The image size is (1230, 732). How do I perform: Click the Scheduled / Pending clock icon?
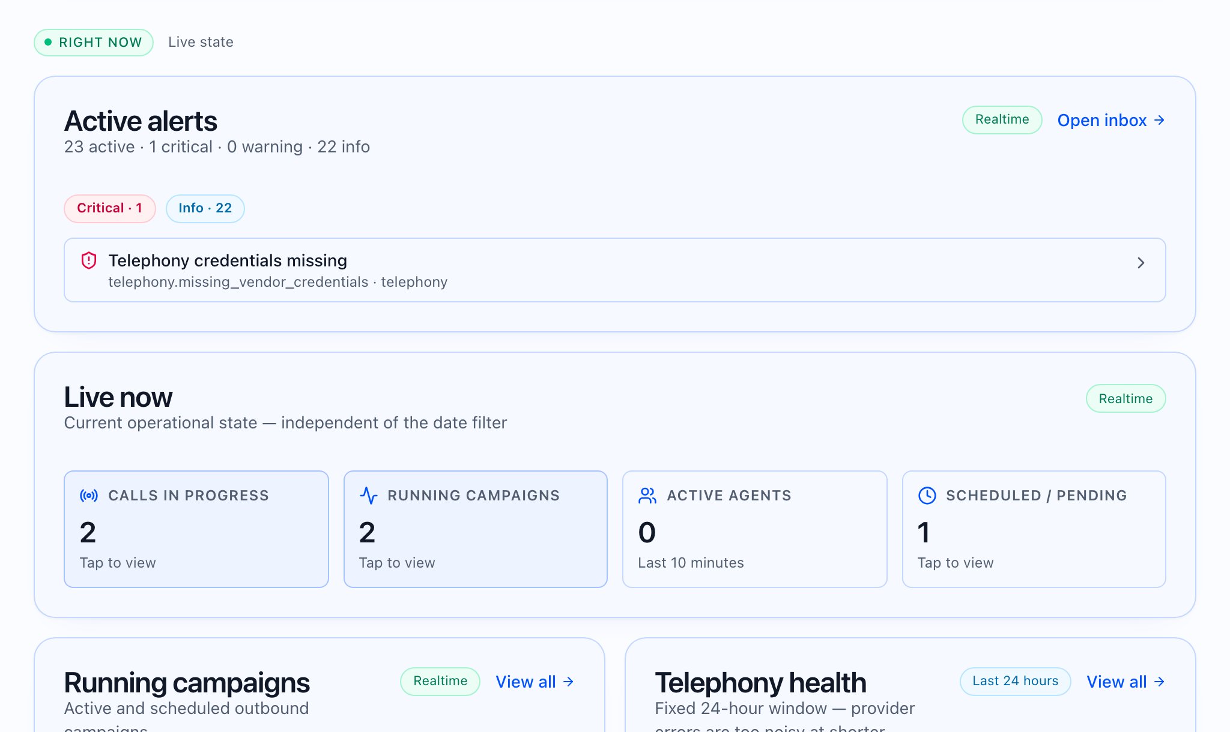point(927,496)
